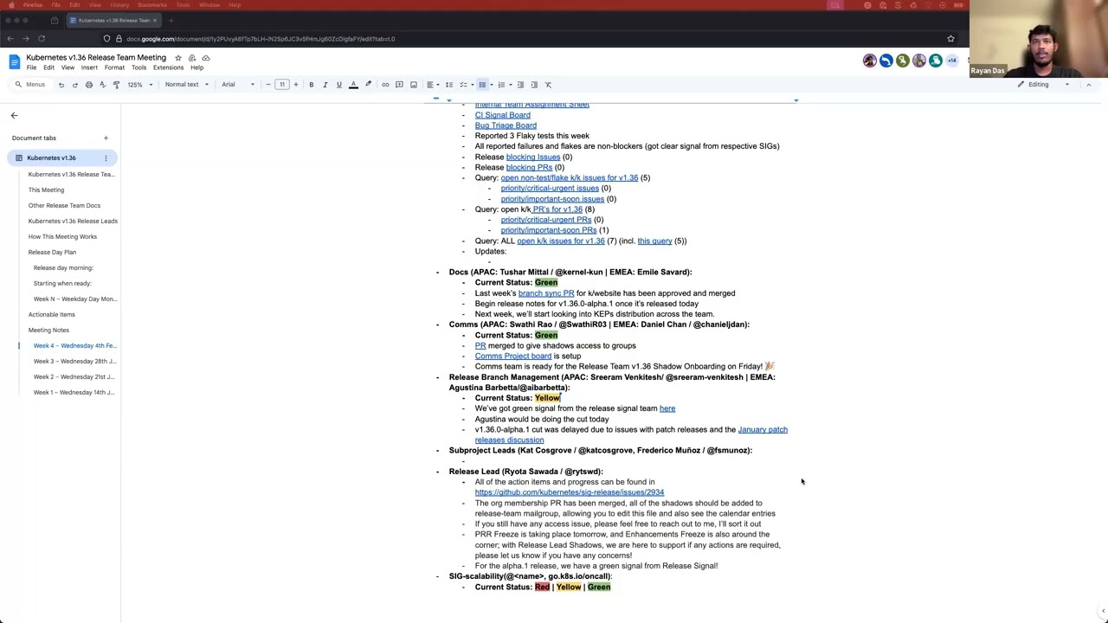Image resolution: width=1108 pixels, height=623 pixels.
Task: Bookmark this page in Firefox
Action: 950,38
